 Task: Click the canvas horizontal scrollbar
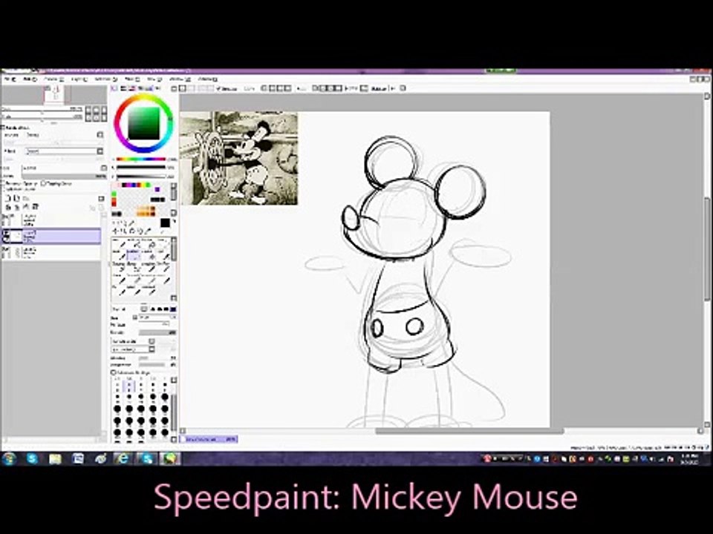click(469, 431)
